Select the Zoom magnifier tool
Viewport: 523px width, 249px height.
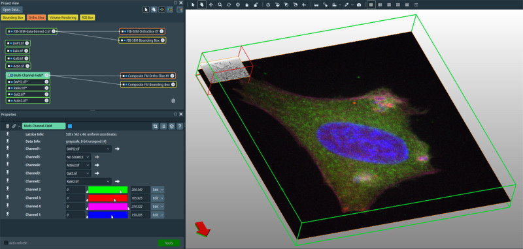point(220,5)
